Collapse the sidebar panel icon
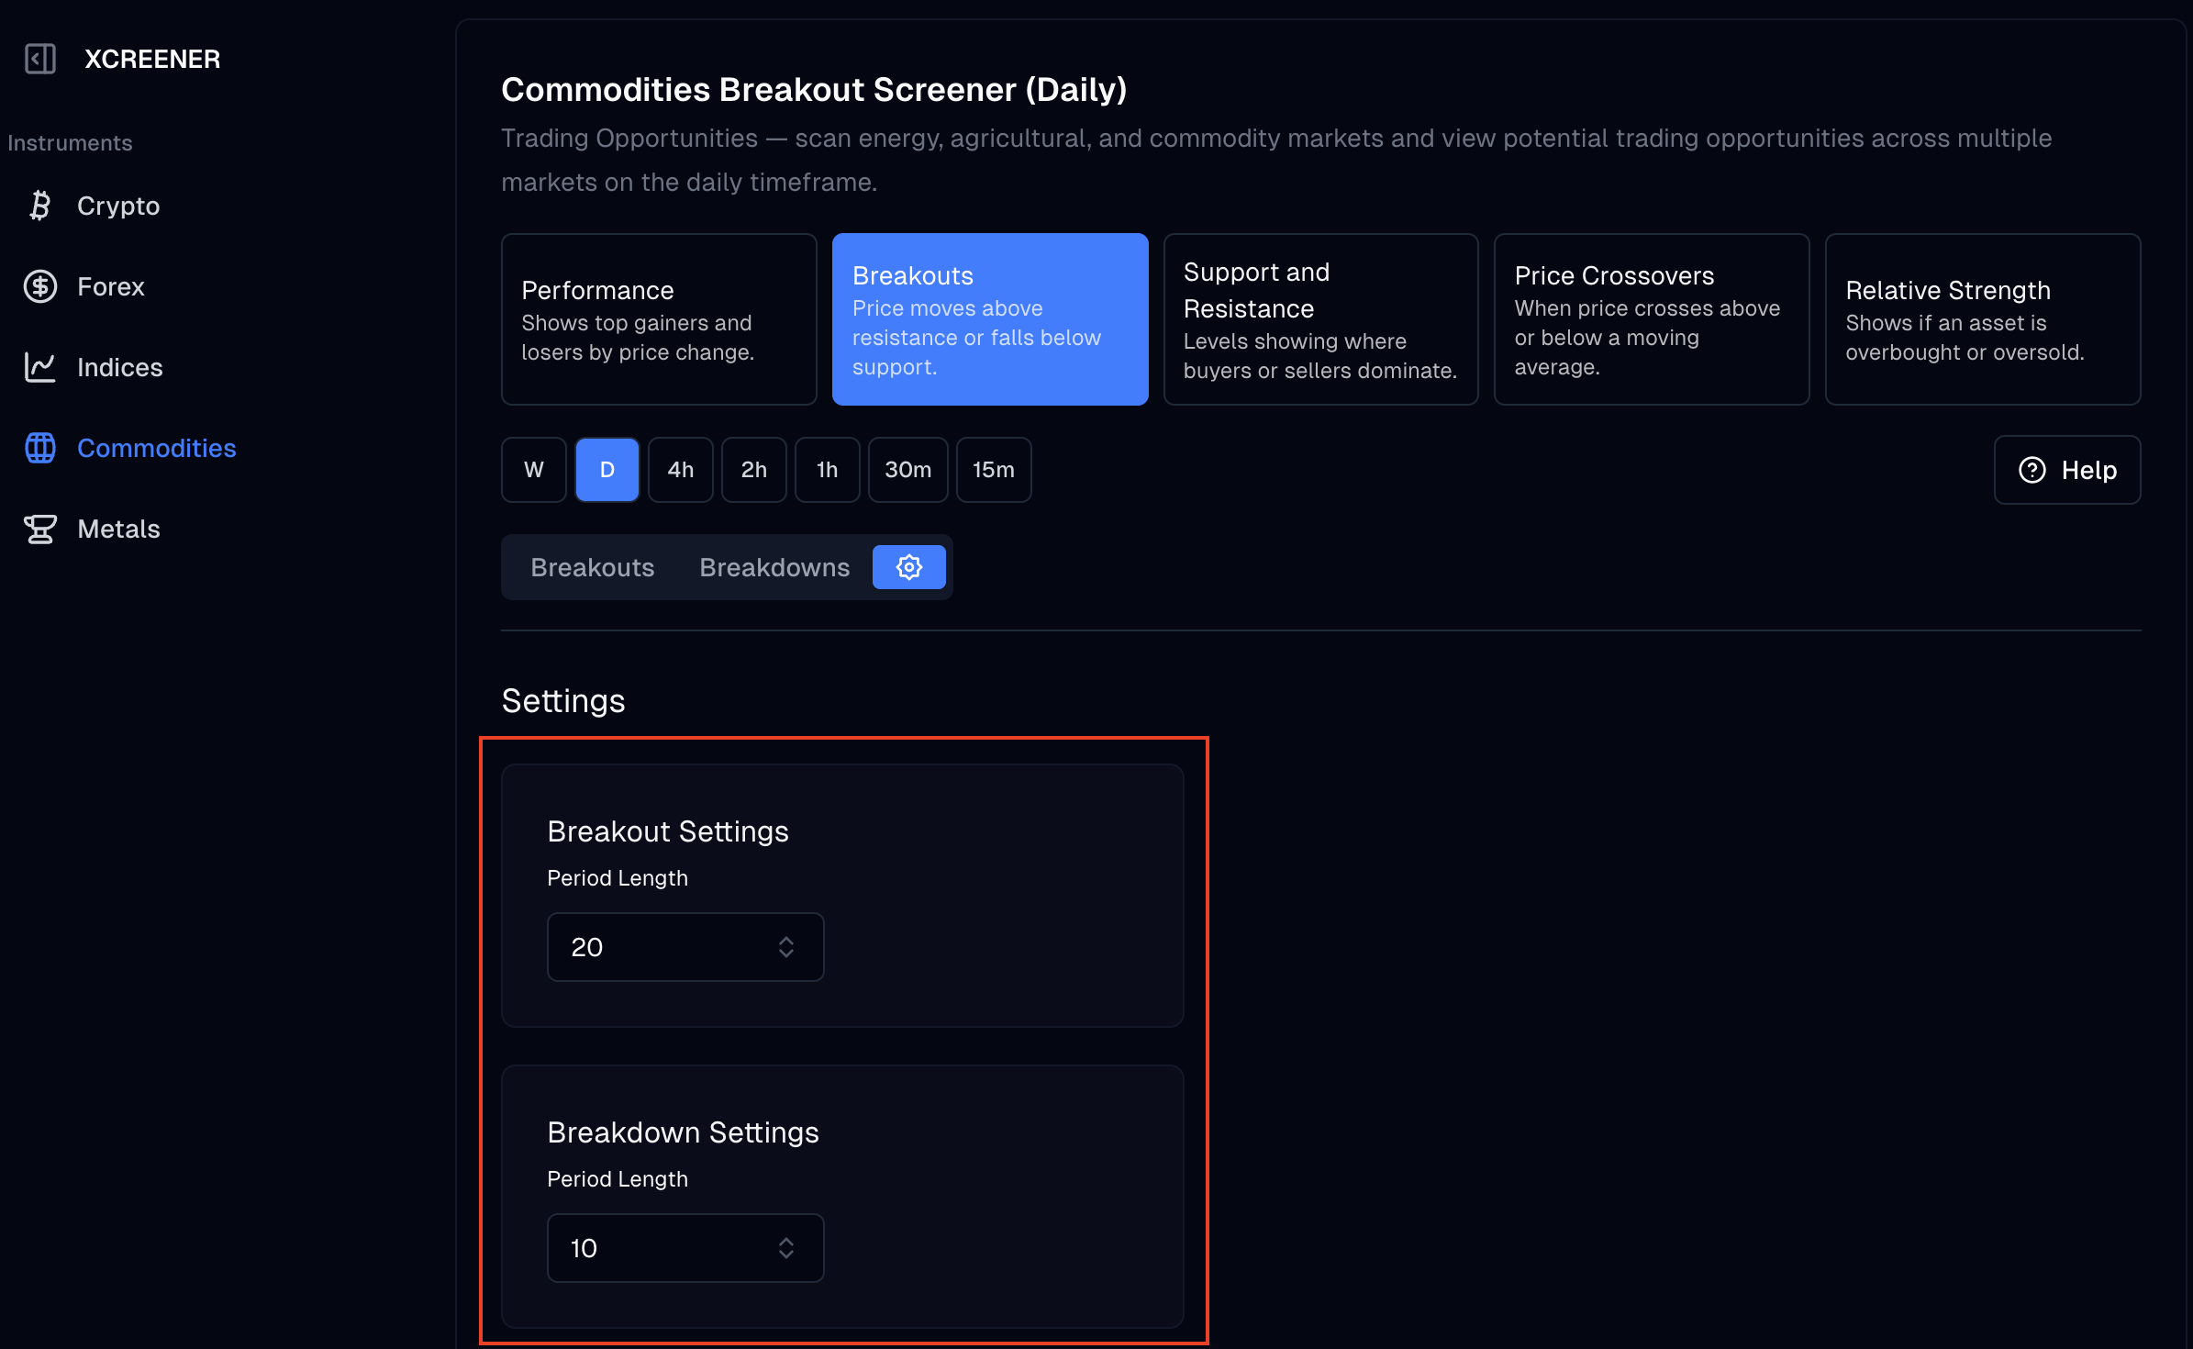The width and height of the screenshot is (2193, 1349). 40,59
